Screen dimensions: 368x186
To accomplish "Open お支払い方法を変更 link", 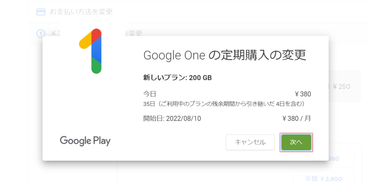I will point(81,12).
